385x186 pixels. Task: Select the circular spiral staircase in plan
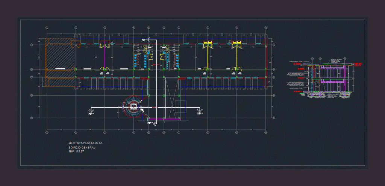point(133,107)
